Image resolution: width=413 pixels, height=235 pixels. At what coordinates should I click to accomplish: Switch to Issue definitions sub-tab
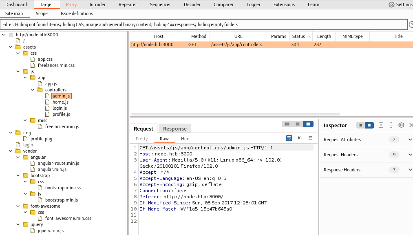[x=77, y=13]
